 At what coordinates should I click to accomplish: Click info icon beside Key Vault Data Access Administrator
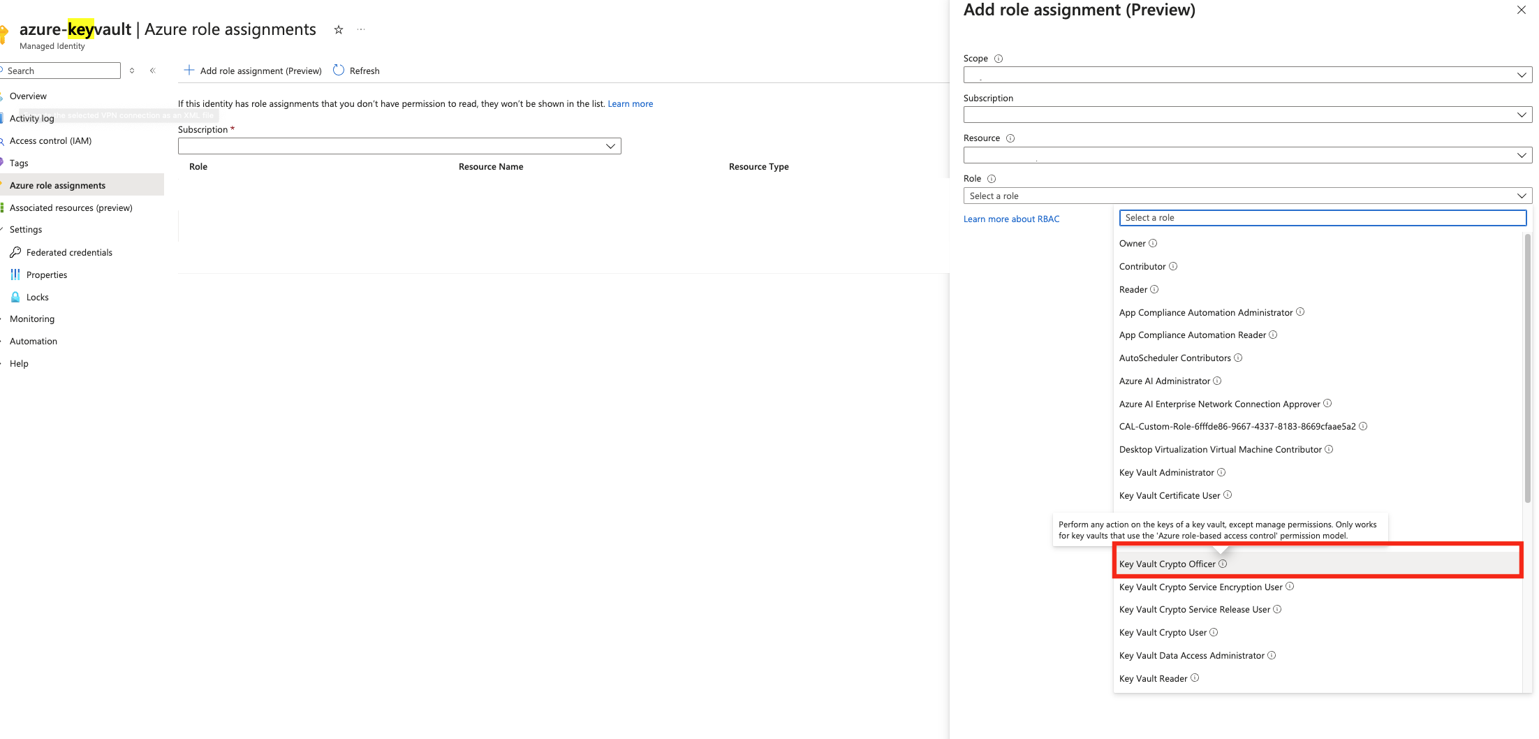click(x=1272, y=655)
